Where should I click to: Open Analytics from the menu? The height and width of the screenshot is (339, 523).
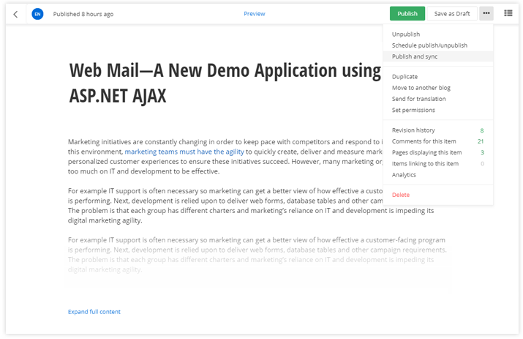coord(404,175)
